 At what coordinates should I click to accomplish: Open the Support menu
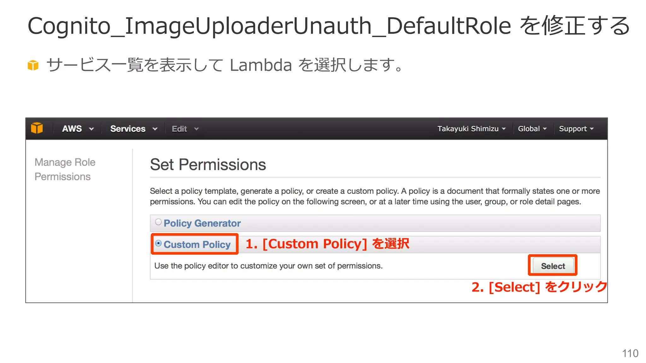[x=576, y=129]
